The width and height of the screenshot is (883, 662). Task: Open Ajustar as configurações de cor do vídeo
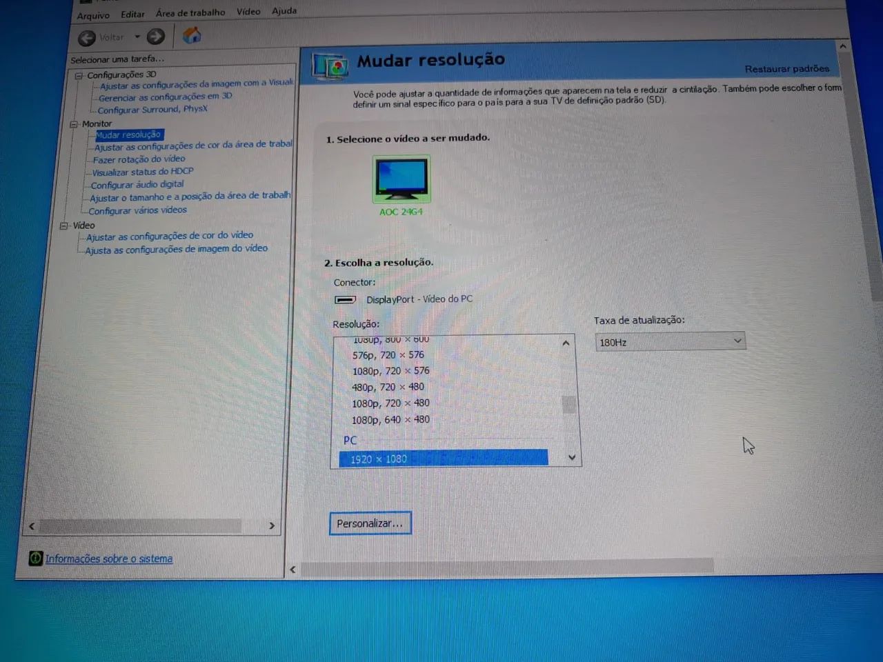(170, 236)
